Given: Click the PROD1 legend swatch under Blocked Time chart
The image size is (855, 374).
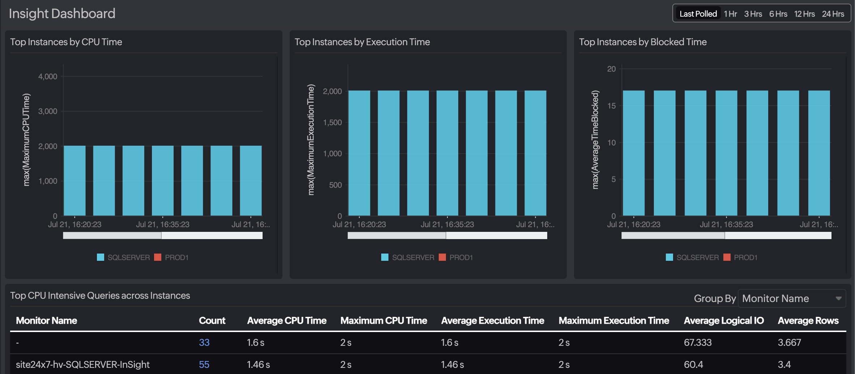Looking at the screenshot, I should 726,257.
